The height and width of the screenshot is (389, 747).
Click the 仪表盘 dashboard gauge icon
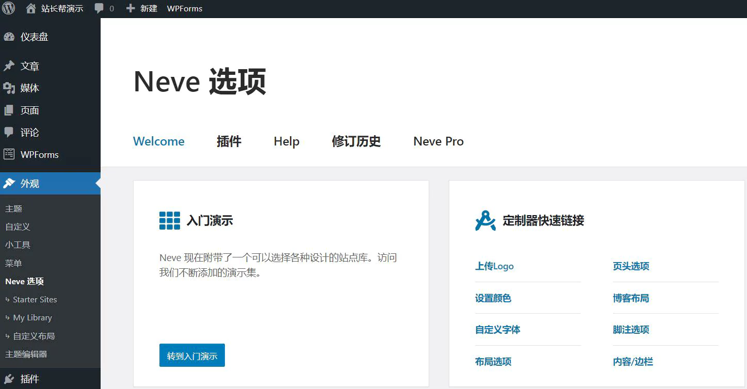pos(9,37)
